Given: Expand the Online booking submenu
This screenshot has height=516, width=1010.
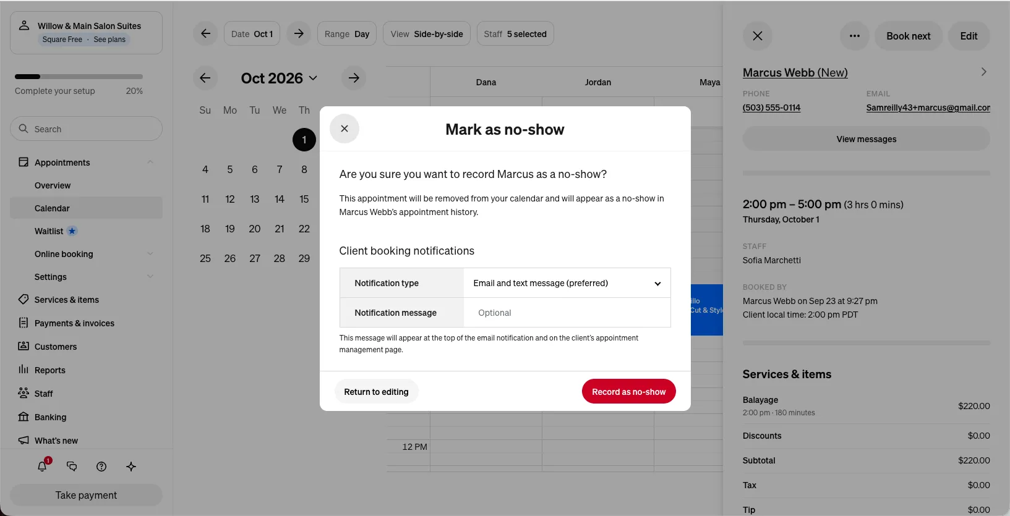Looking at the screenshot, I should [150, 253].
